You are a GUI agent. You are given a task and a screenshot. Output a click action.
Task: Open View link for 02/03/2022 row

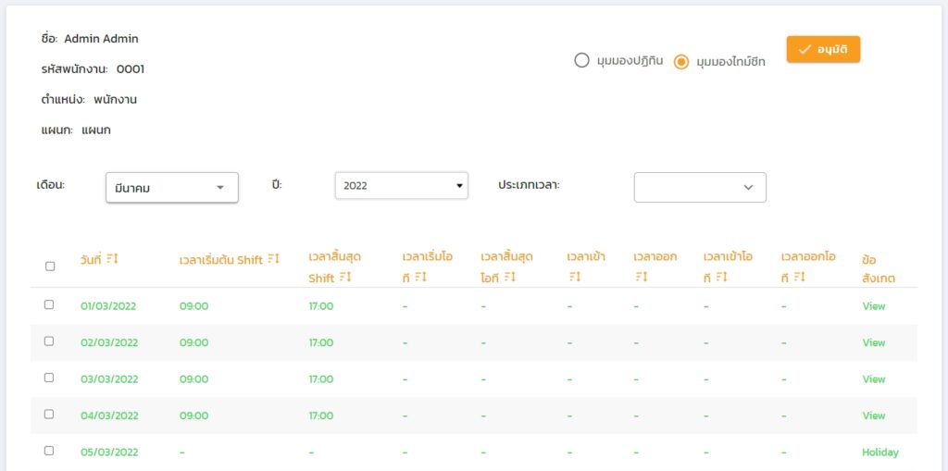tap(873, 342)
